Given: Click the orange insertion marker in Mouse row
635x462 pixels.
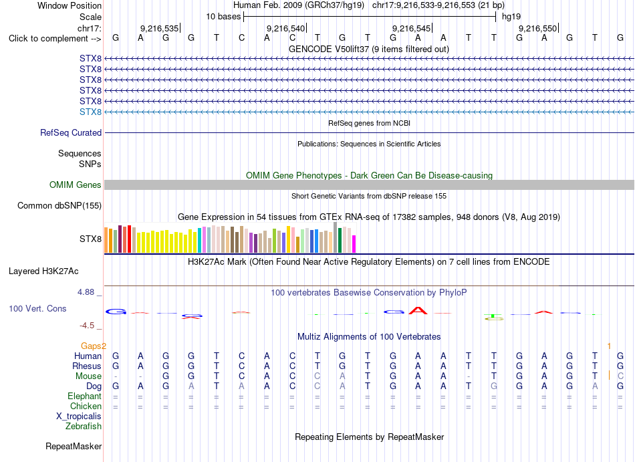Looking at the screenshot, I should [609, 375].
